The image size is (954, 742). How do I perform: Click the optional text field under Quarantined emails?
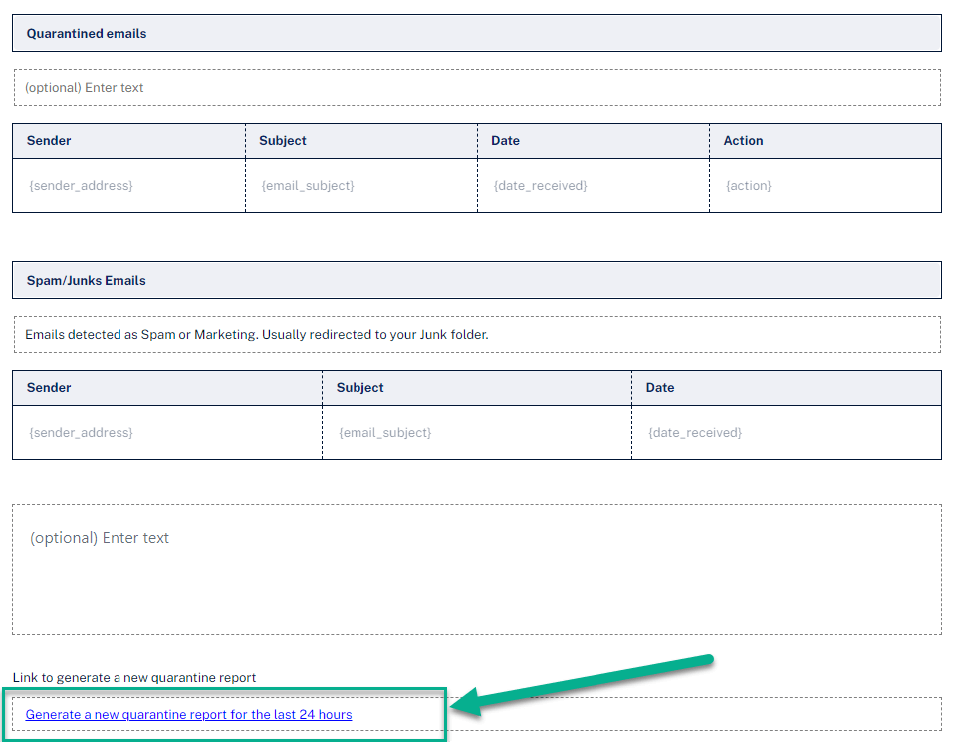(x=477, y=87)
